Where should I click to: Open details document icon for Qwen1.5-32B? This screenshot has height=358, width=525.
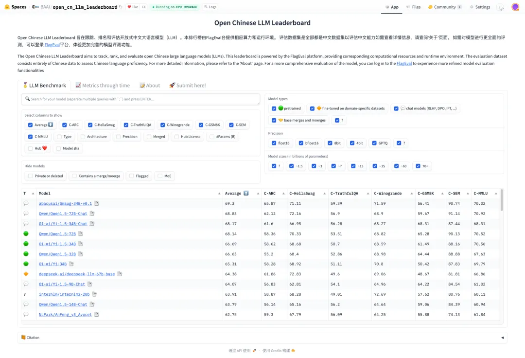[x=80, y=254]
